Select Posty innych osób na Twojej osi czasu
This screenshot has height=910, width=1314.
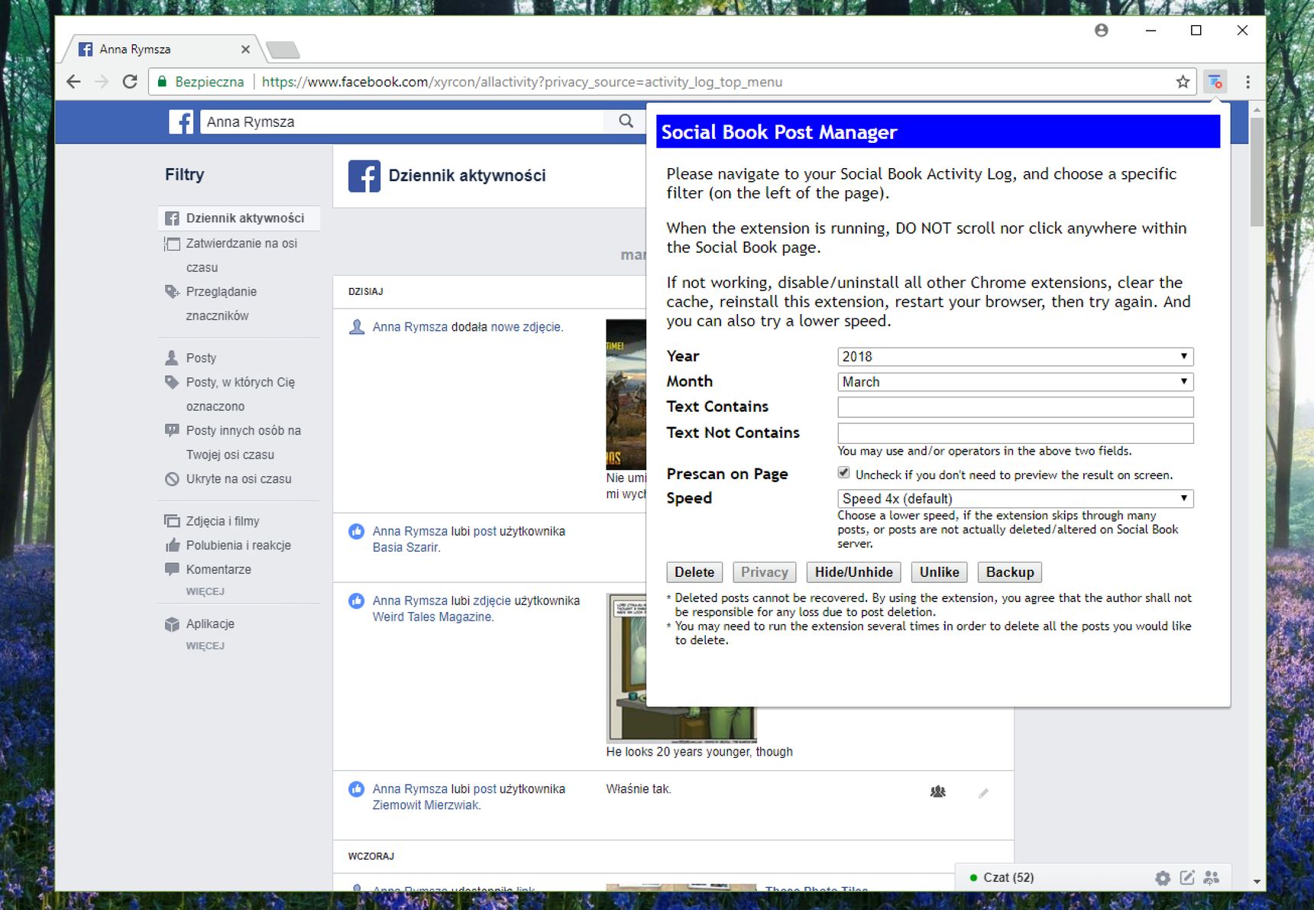238,442
